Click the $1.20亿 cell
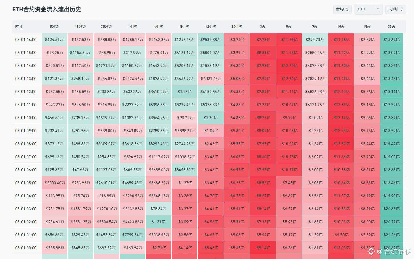Image resolution: width=414 pixels, height=259 pixels. pyautogui.click(x=211, y=118)
